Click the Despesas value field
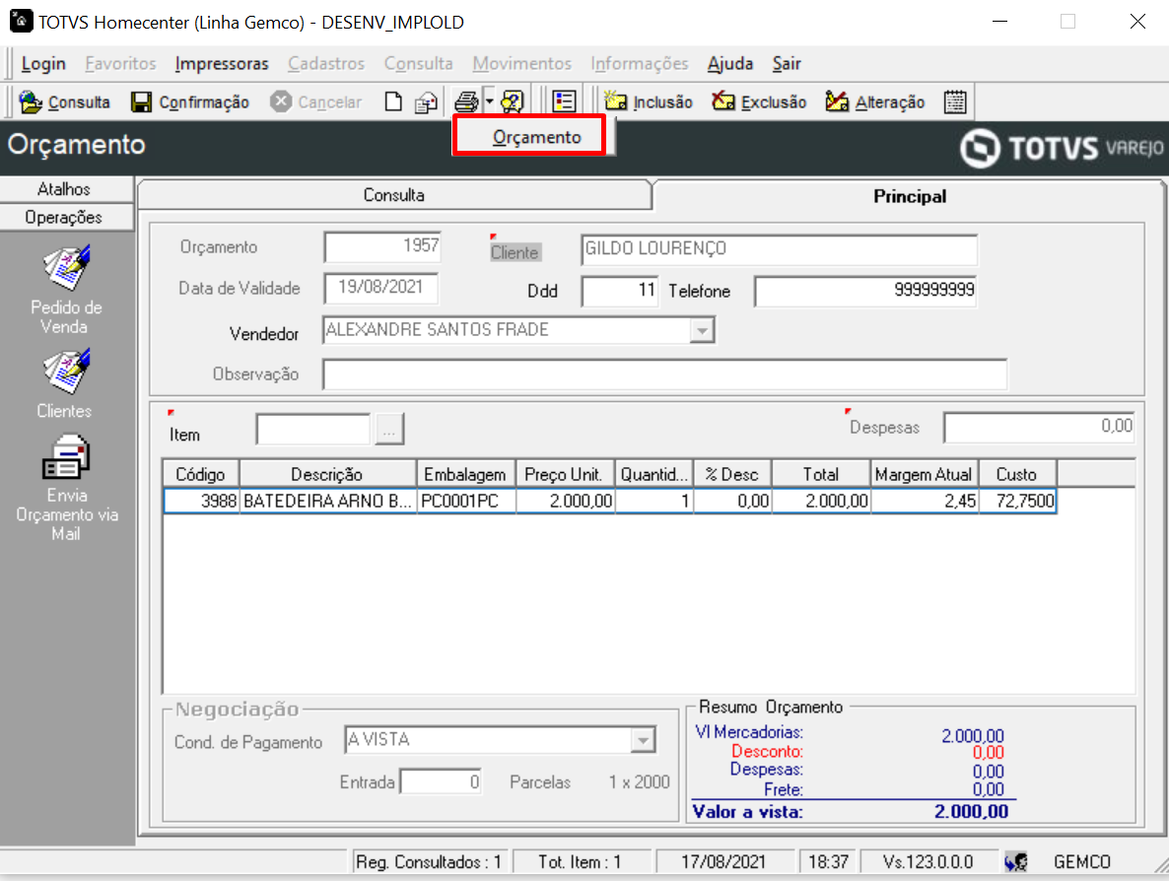Screen dimensions: 1169x881 (x=1039, y=427)
